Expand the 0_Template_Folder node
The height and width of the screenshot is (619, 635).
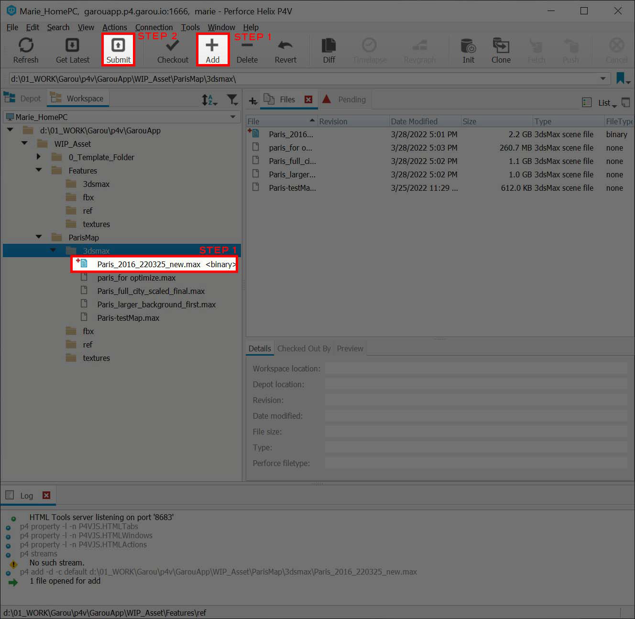coord(39,157)
